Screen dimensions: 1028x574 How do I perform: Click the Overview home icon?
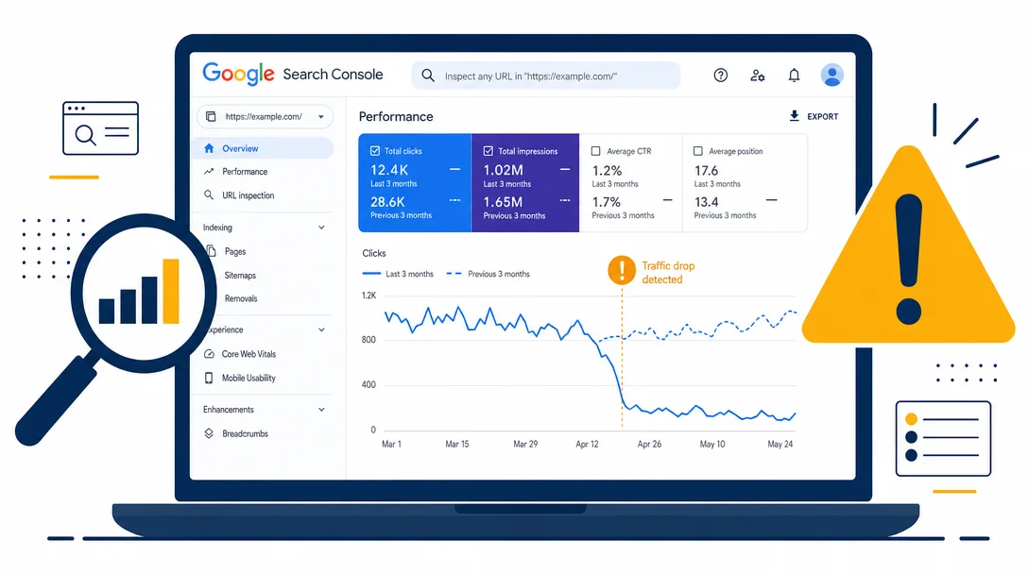click(x=209, y=148)
